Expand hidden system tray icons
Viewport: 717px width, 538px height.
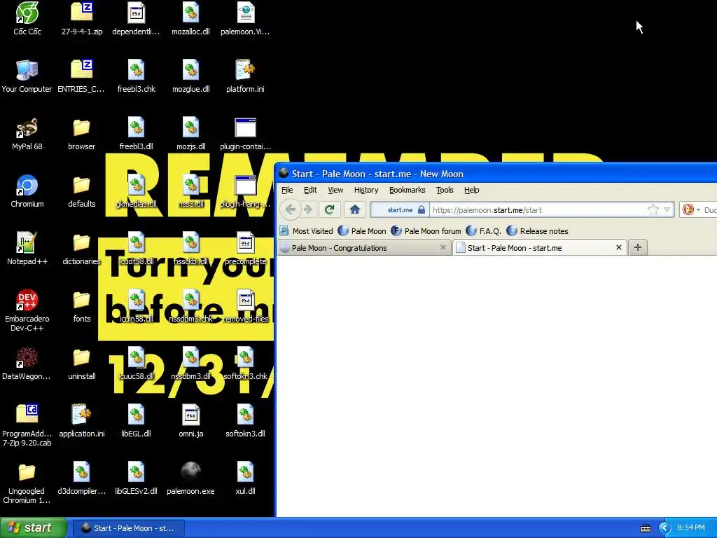[664, 528]
